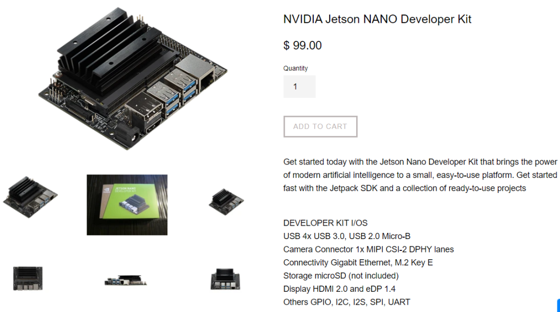Click the Quantity input field

(299, 86)
